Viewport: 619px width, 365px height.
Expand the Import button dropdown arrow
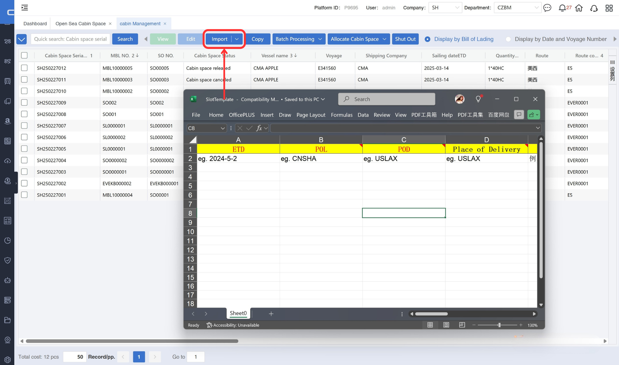[x=237, y=39]
